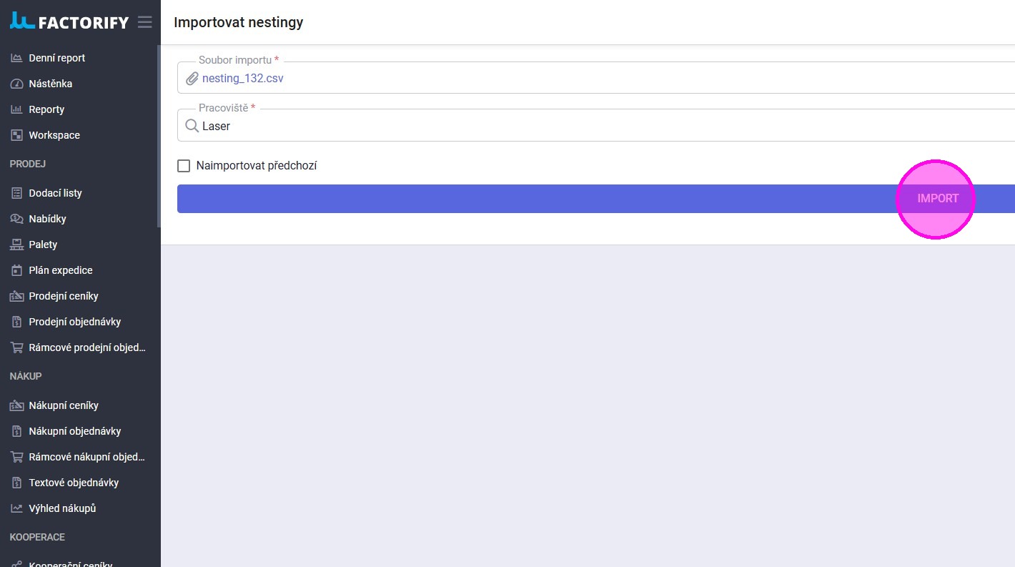Screen dimensions: 1015x567
Task: Click the Workspace icon in sidebar
Action: click(16, 135)
